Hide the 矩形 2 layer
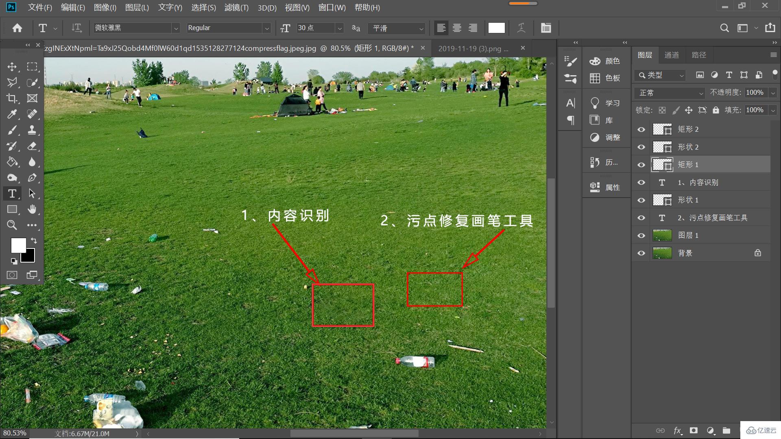This screenshot has height=439, width=781. point(641,130)
